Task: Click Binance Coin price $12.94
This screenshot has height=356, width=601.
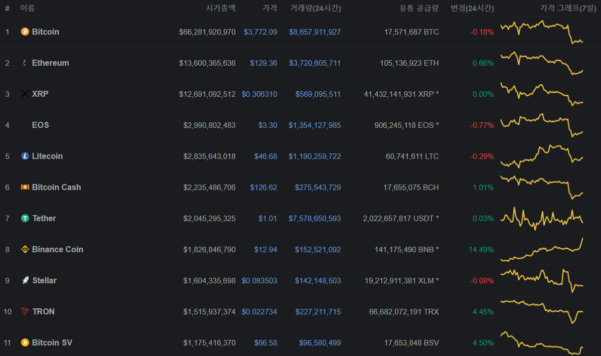Action: pos(265,250)
